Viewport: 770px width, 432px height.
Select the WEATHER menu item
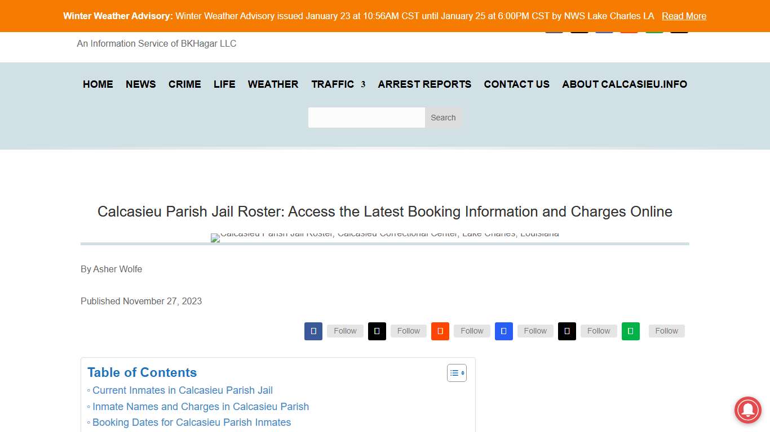pos(273,84)
